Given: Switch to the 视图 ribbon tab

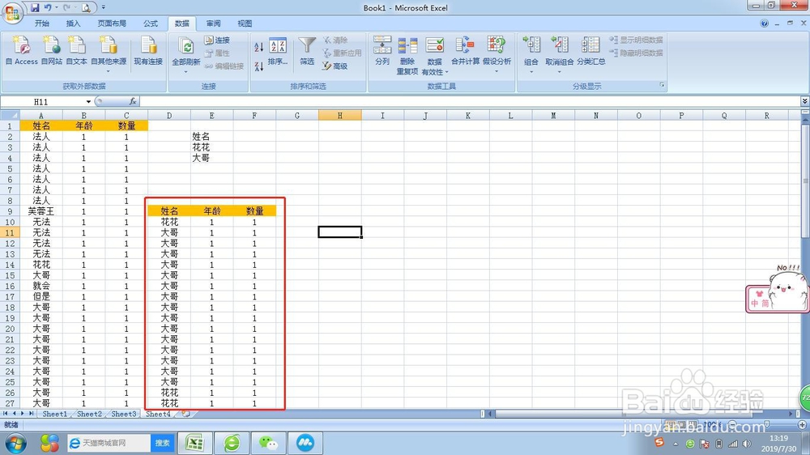Looking at the screenshot, I should [245, 23].
